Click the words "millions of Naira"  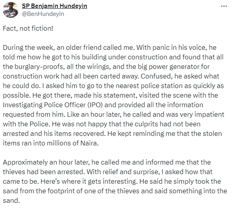click(72, 143)
